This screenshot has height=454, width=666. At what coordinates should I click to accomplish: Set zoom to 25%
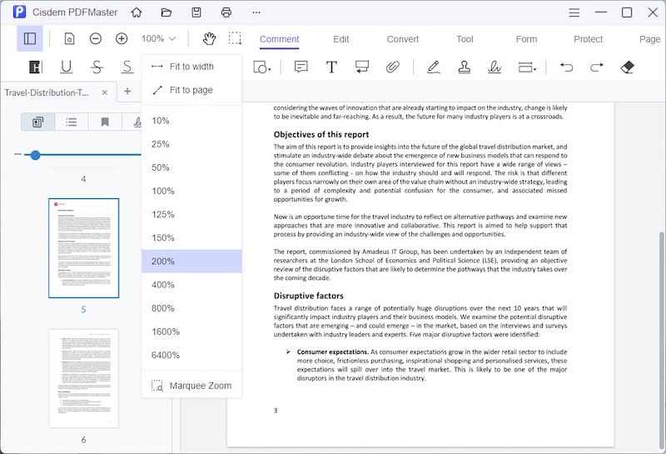191,144
